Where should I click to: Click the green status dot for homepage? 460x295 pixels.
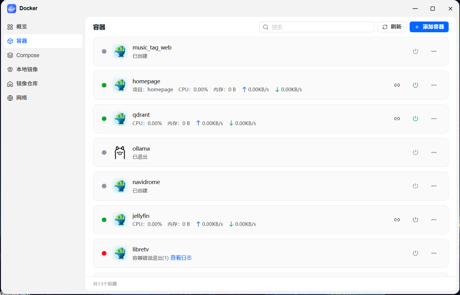104,85
